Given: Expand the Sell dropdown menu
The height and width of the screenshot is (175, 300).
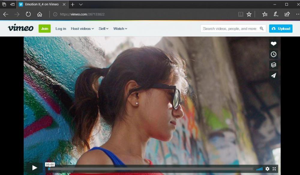Looking at the screenshot, I should pos(103,29).
